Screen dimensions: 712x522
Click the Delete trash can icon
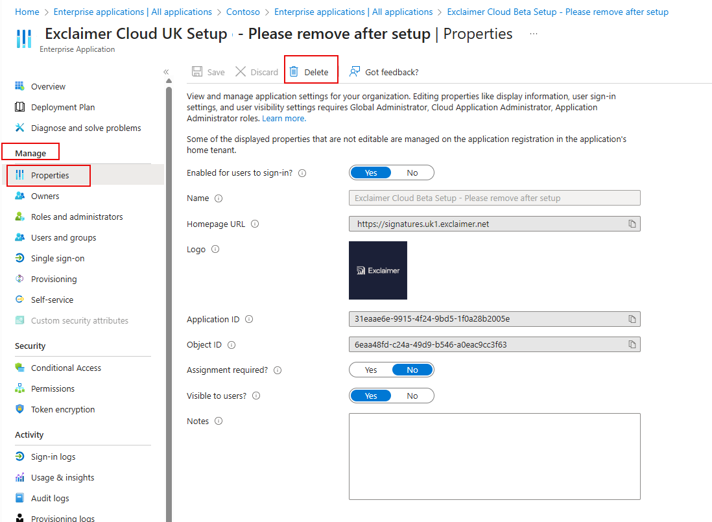coord(294,72)
